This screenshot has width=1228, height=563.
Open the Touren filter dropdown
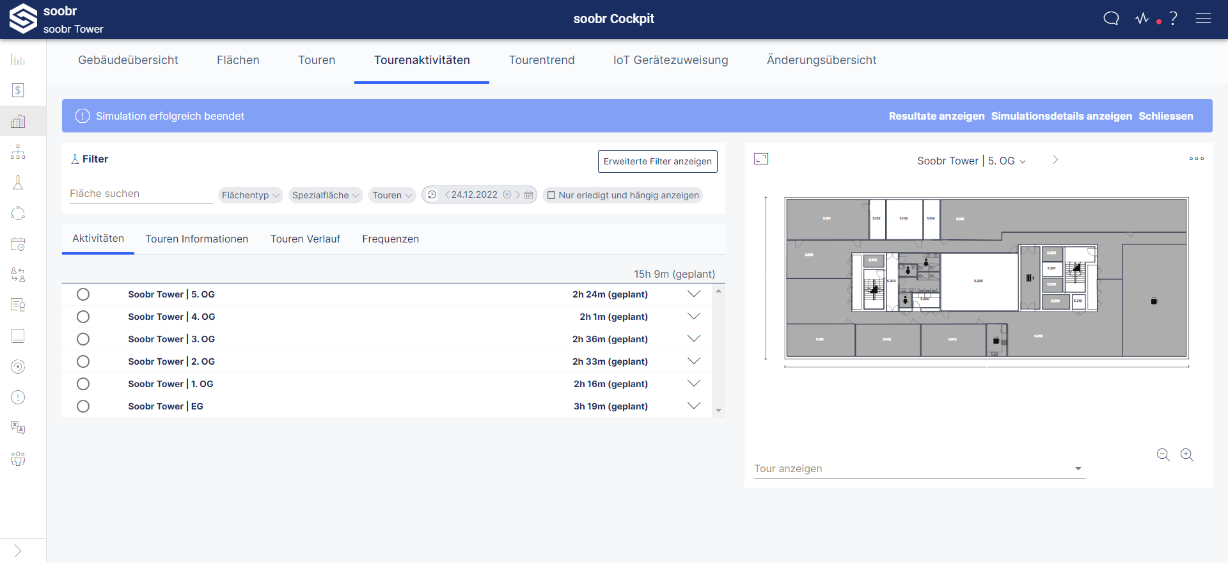click(x=392, y=195)
